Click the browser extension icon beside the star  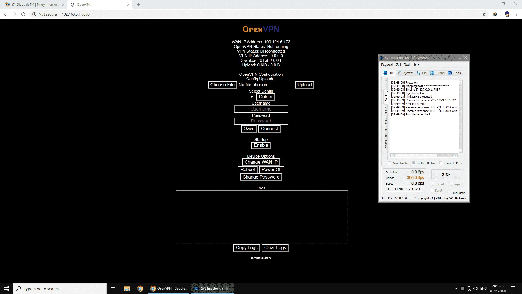pyautogui.click(x=495, y=14)
